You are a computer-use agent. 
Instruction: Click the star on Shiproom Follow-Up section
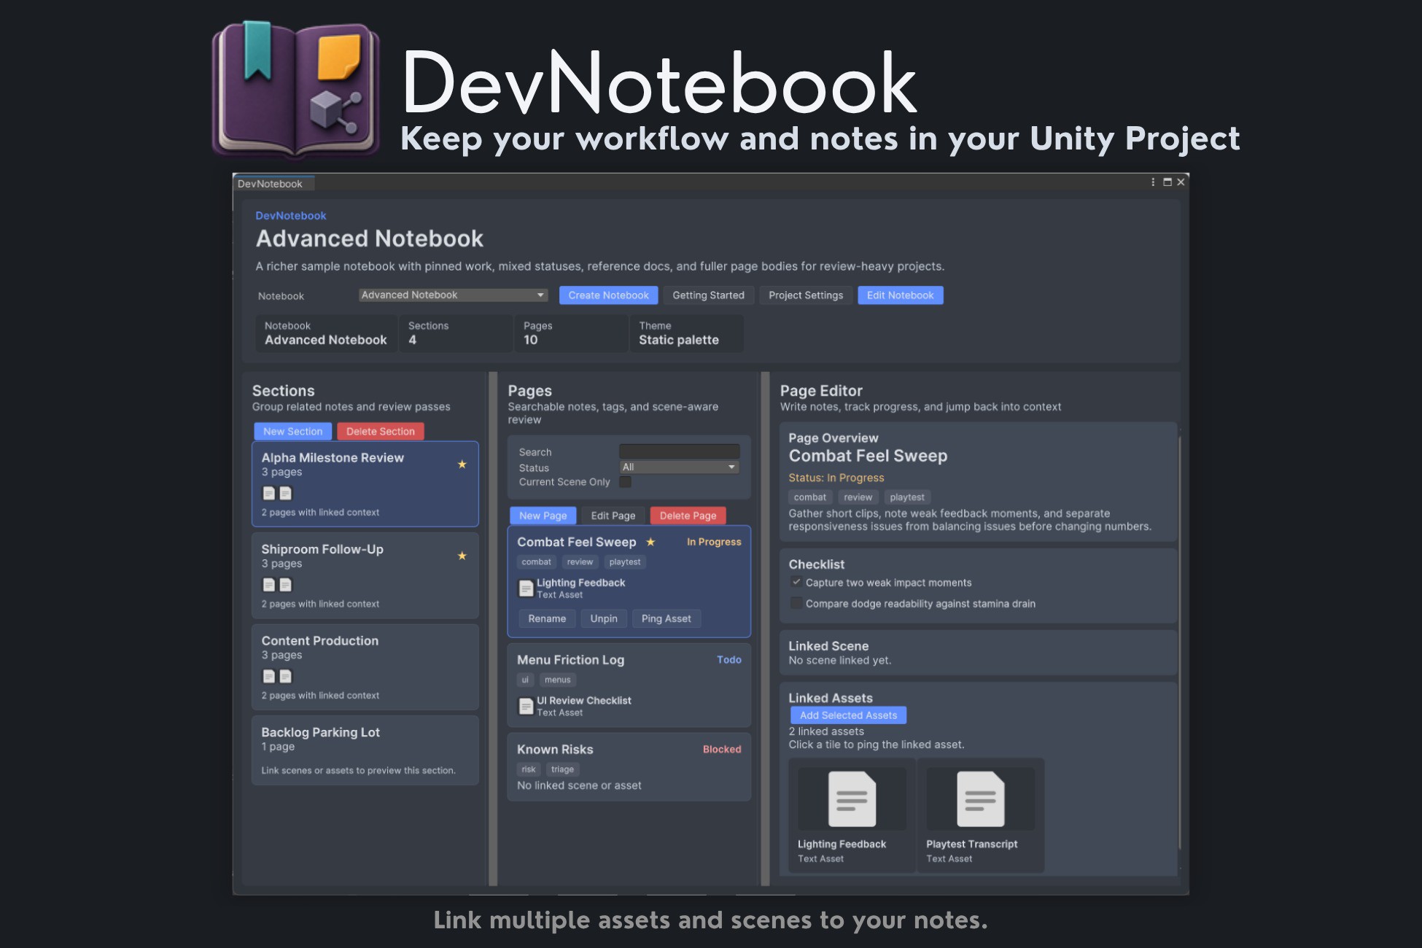[x=462, y=556]
